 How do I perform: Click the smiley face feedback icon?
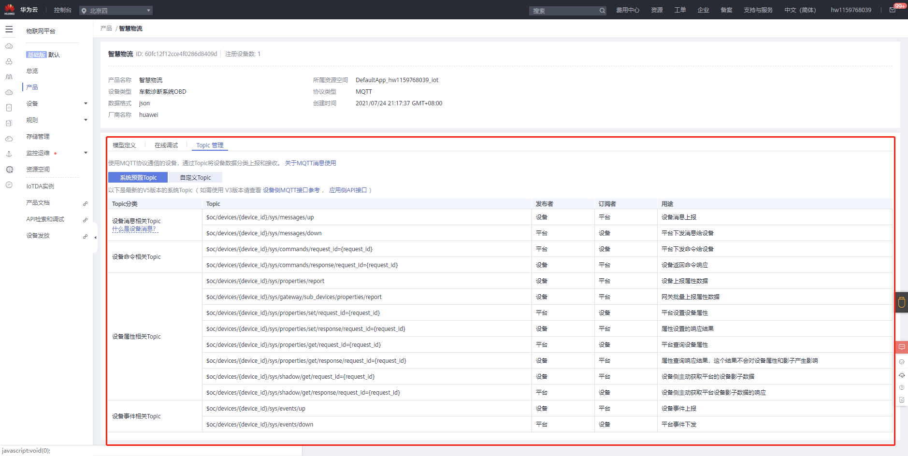coord(902,362)
